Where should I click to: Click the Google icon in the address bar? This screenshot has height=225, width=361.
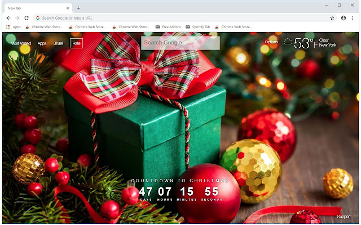click(x=38, y=18)
